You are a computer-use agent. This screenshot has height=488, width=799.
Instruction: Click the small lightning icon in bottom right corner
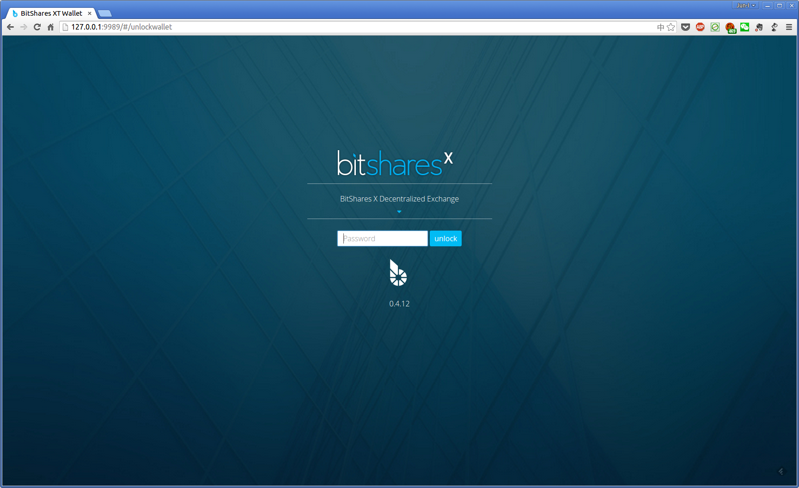click(x=781, y=471)
